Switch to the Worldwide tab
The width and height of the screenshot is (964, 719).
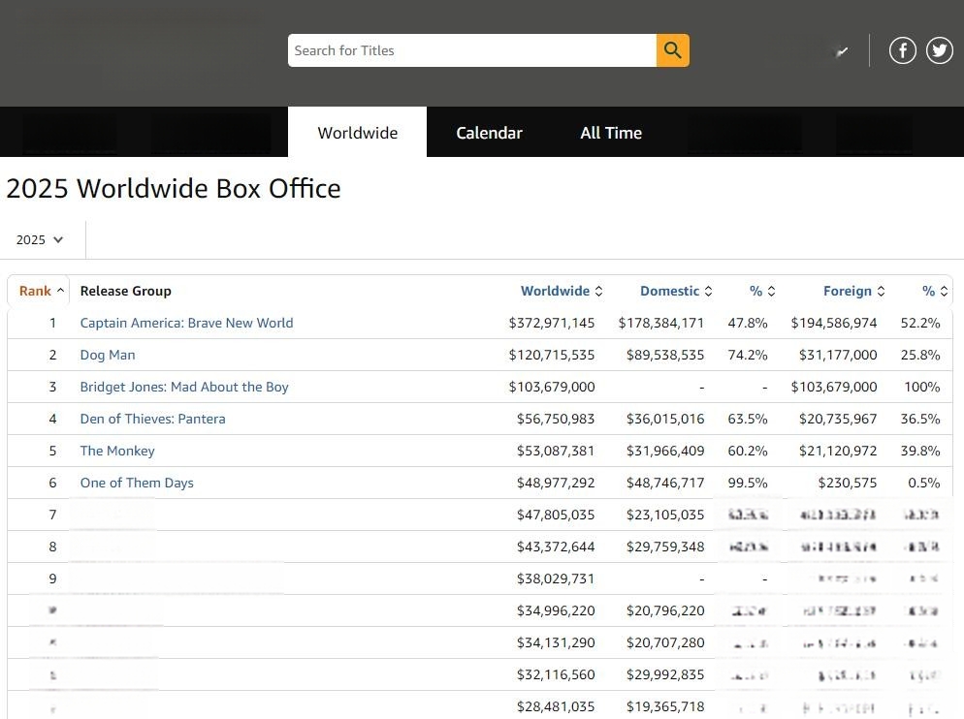click(357, 132)
